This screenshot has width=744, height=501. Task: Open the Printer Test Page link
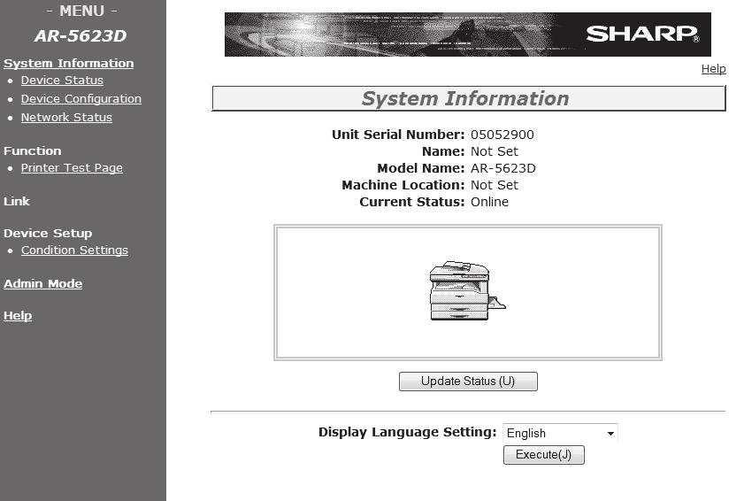click(x=72, y=168)
